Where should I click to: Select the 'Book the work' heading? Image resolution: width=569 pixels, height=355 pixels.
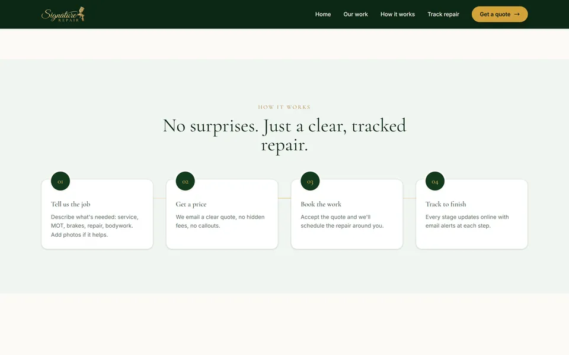coord(321,204)
